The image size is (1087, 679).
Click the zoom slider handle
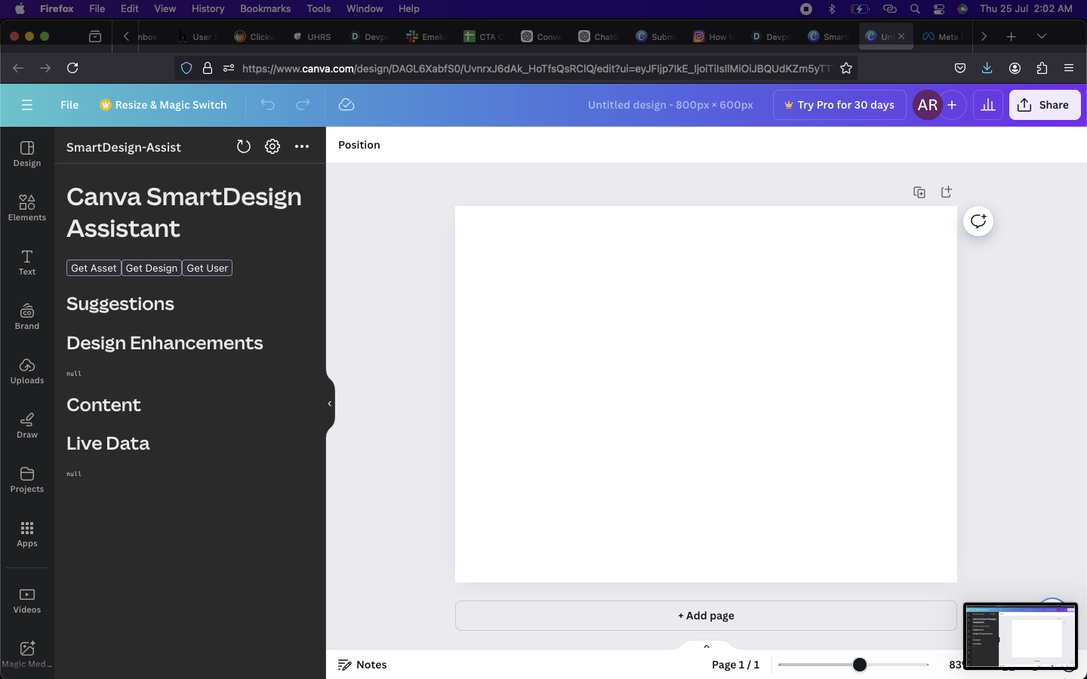[860, 665]
